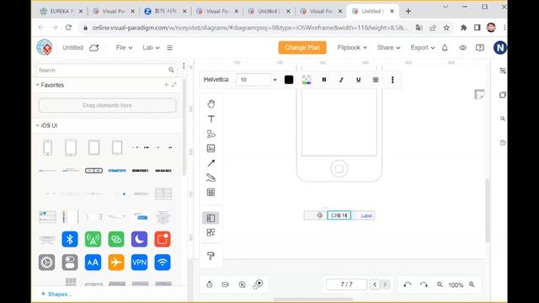Activate the Format painter roller tool
This screenshot has width=539, height=303.
(211, 256)
